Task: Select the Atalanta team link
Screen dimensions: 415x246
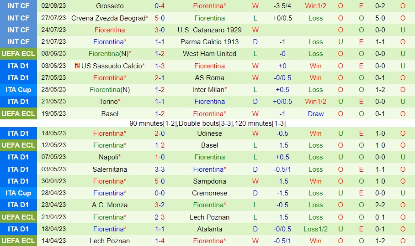Action: coord(209,229)
